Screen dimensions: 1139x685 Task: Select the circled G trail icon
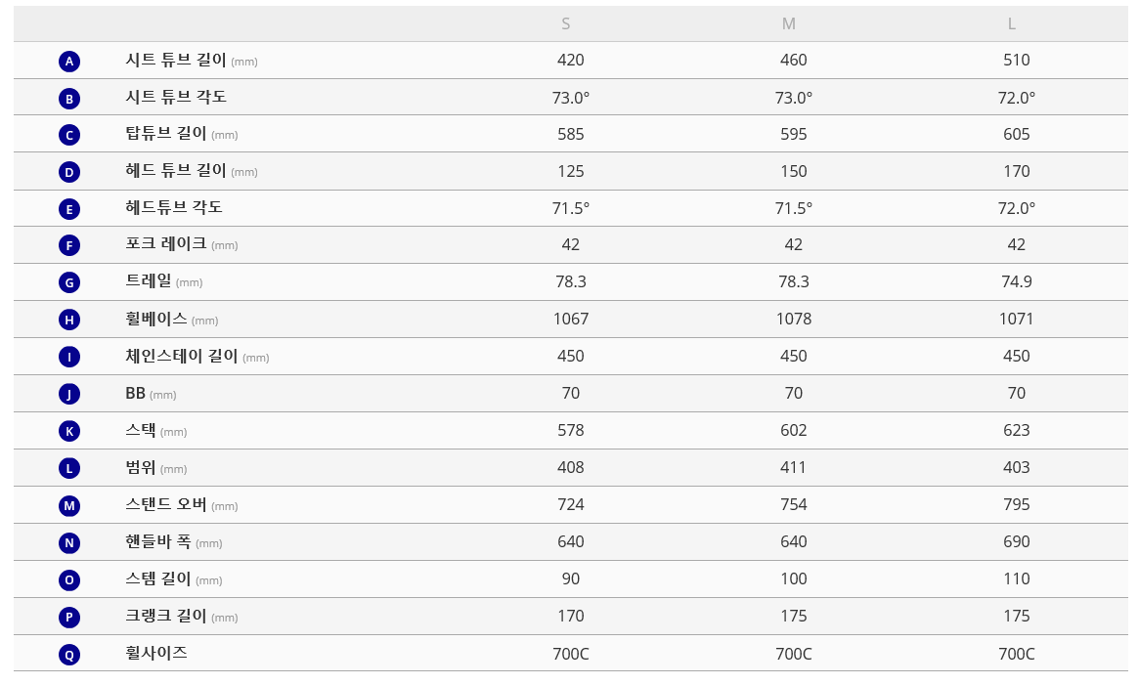(x=68, y=283)
